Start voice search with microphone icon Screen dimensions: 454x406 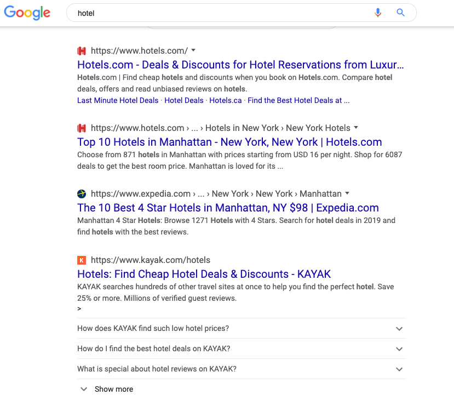click(377, 13)
